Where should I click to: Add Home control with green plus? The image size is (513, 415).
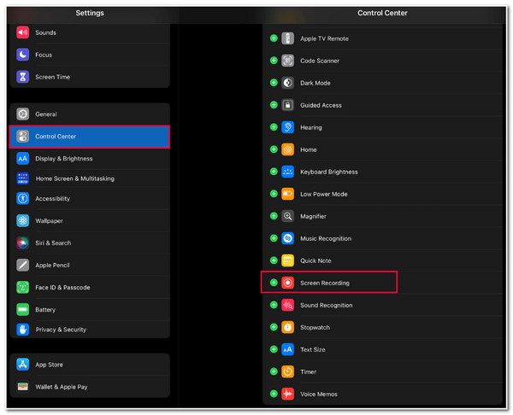pyautogui.click(x=274, y=149)
